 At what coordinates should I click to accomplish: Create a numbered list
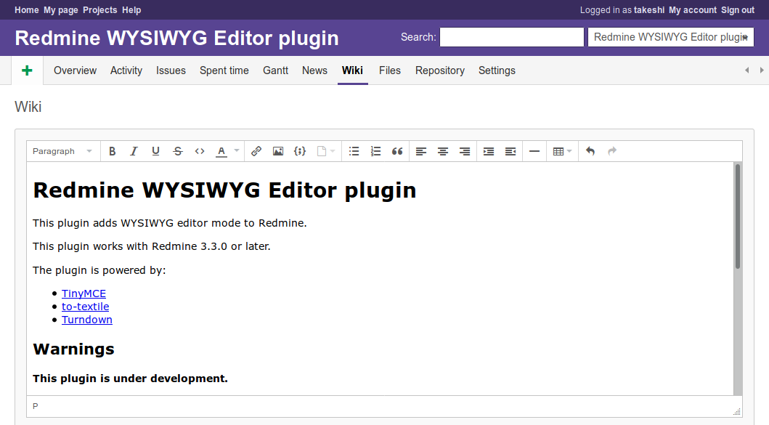[375, 151]
